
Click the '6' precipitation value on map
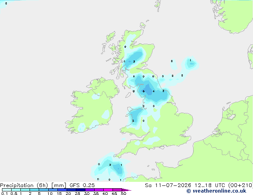(143, 92)
